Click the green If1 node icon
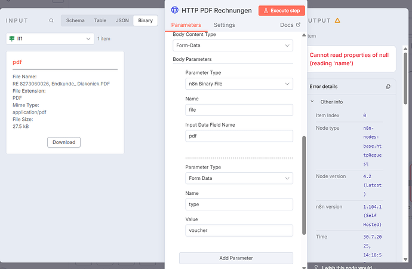This screenshot has height=269, width=412. (x=12, y=39)
